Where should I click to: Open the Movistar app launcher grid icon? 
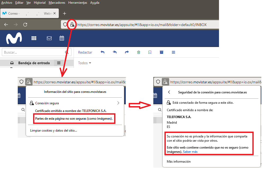point(34,38)
